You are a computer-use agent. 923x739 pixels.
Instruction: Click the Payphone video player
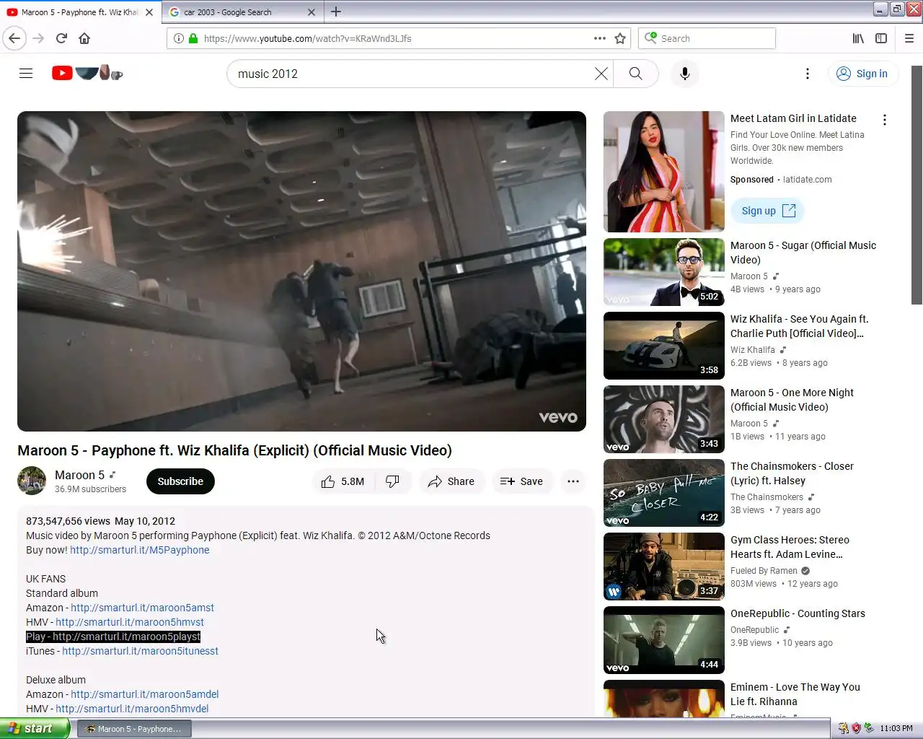coord(301,271)
